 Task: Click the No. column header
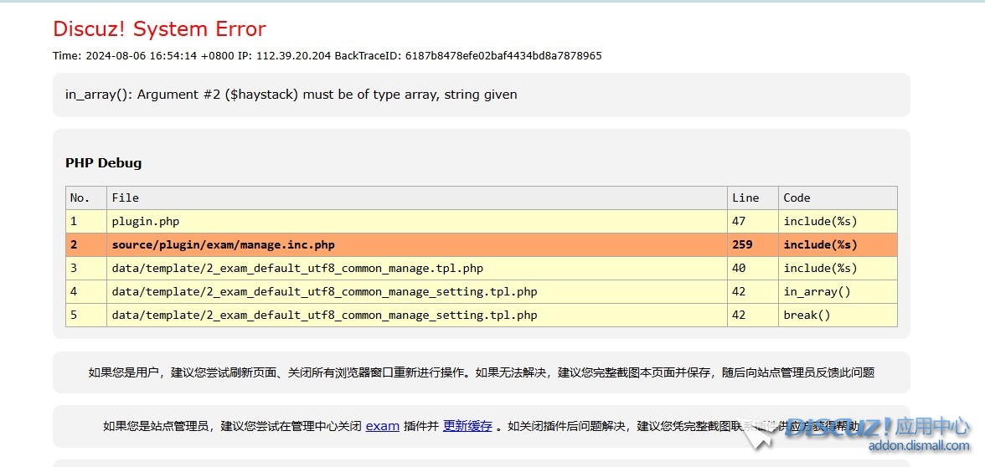click(80, 198)
